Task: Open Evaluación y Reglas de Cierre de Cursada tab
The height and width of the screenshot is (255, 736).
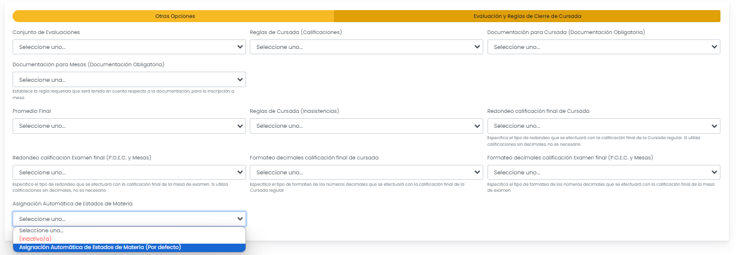Action: 528,16
